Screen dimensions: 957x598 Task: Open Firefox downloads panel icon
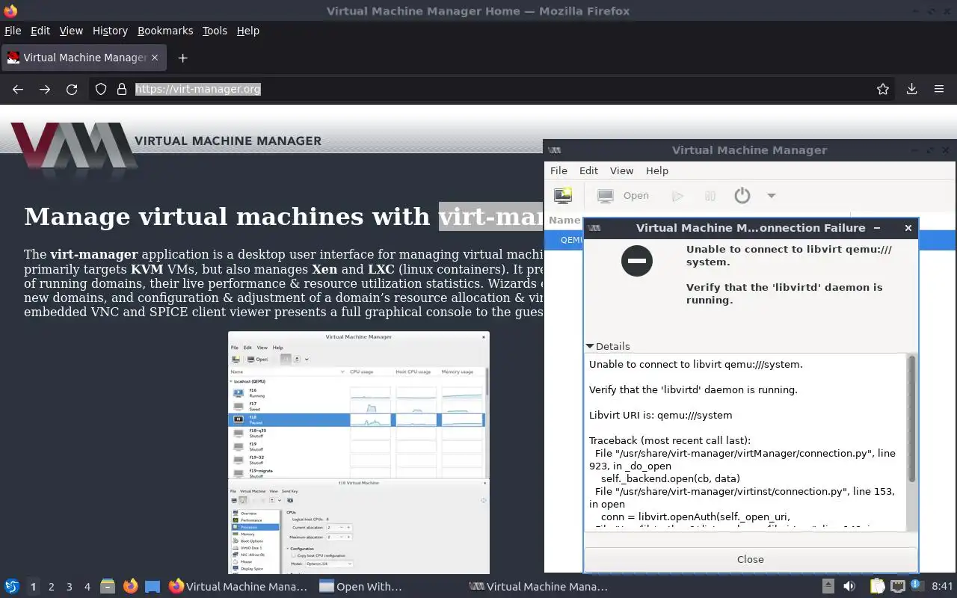(x=911, y=89)
